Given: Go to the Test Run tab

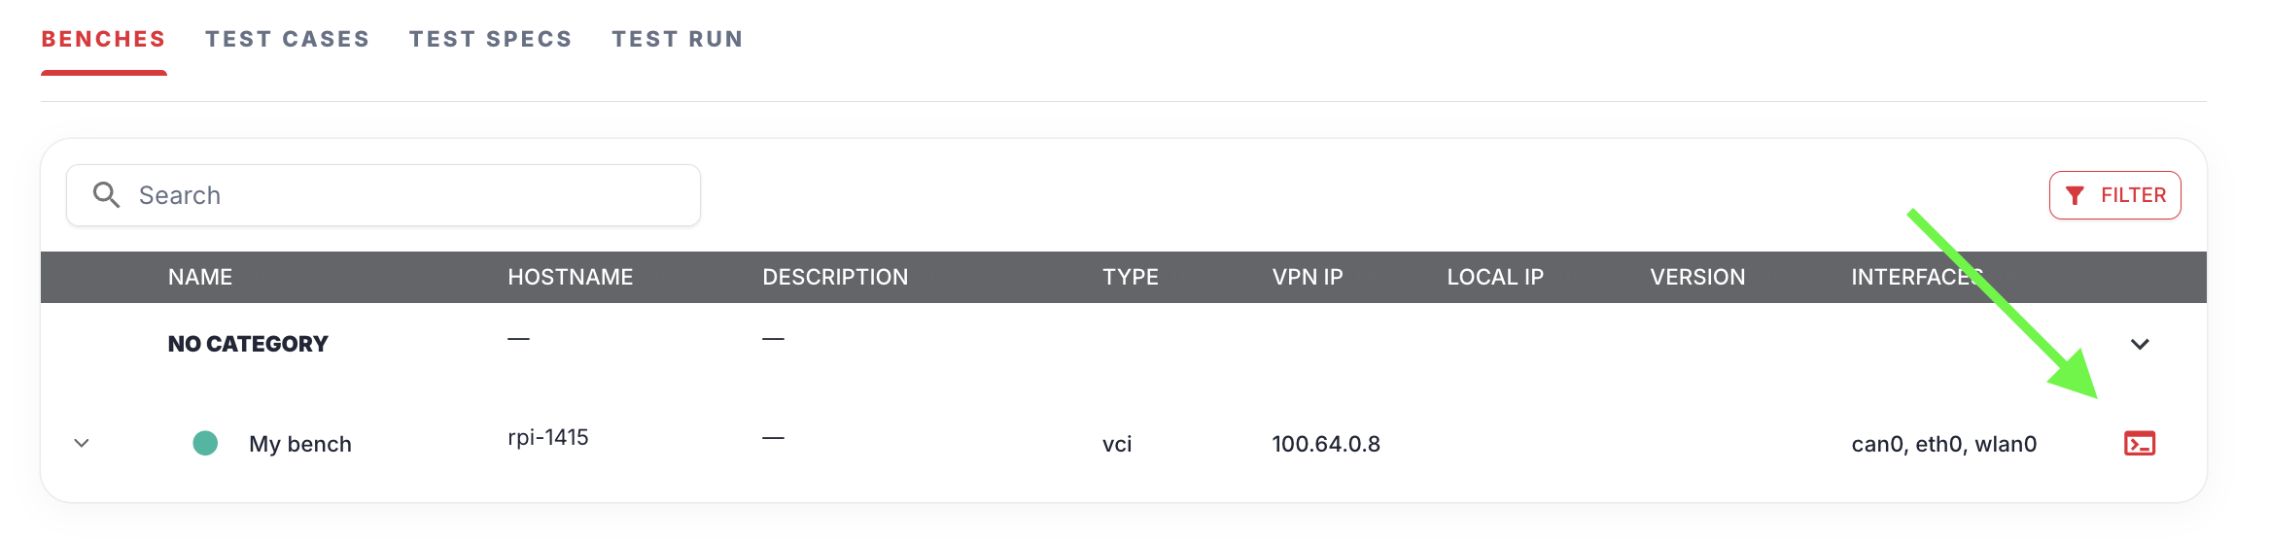Looking at the screenshot, I should [x=677, y=40].
